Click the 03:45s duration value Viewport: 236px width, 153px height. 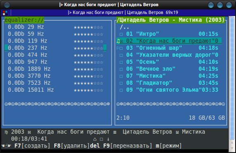tap(208, 83)
